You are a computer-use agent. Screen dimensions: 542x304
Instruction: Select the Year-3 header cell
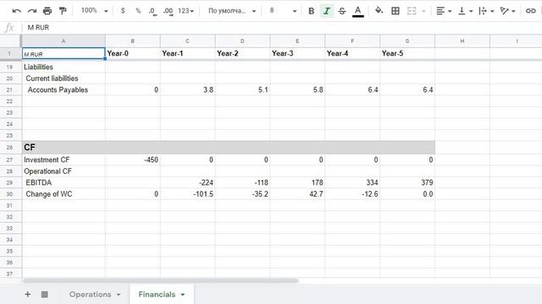[297, 53]
